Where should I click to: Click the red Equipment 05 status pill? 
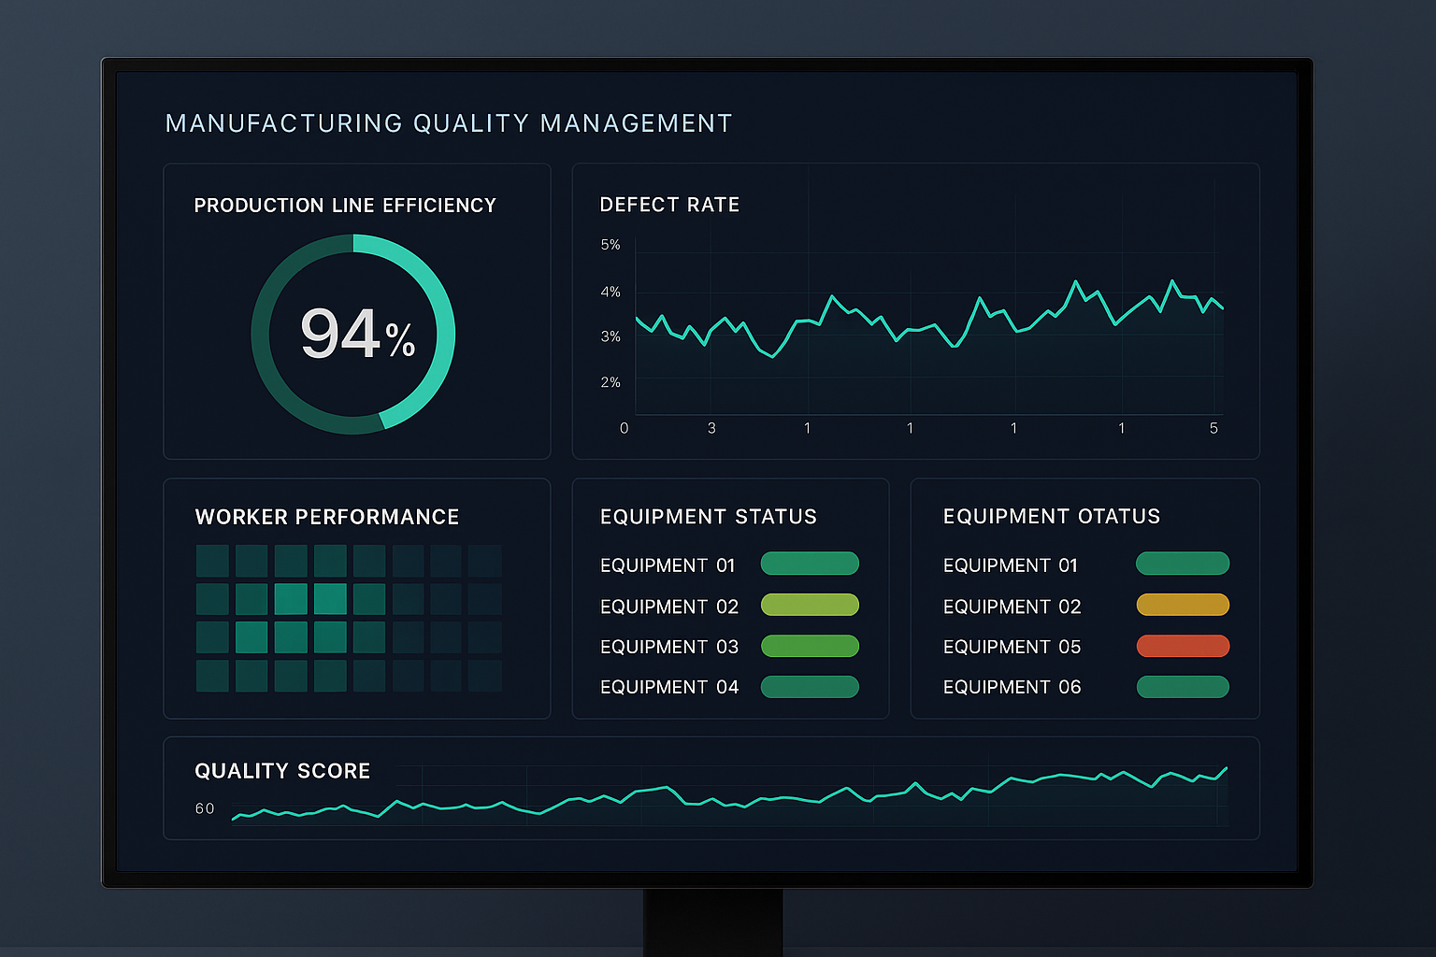[1183, 646]
